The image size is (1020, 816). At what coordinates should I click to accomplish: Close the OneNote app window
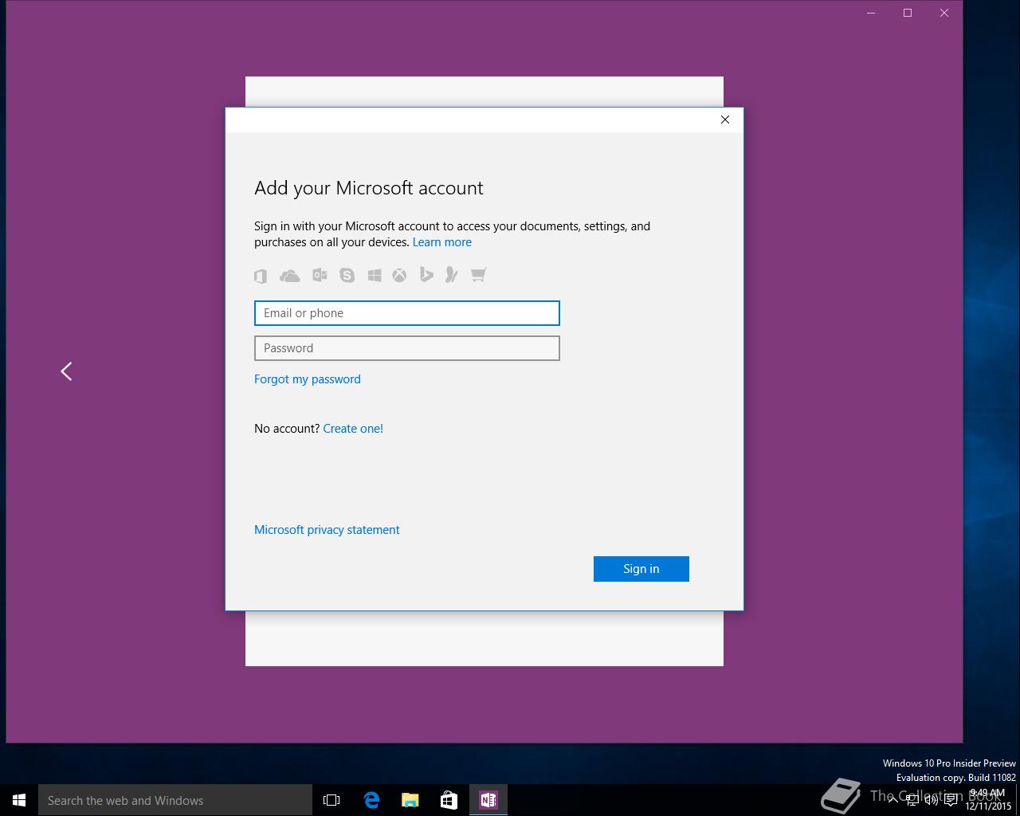[x=944, y=13]
